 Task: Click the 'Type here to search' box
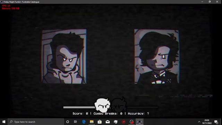coord(36,122)
